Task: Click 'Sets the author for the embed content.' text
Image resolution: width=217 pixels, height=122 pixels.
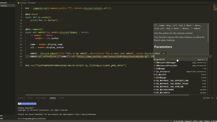Action: click(x=173, y=33)
